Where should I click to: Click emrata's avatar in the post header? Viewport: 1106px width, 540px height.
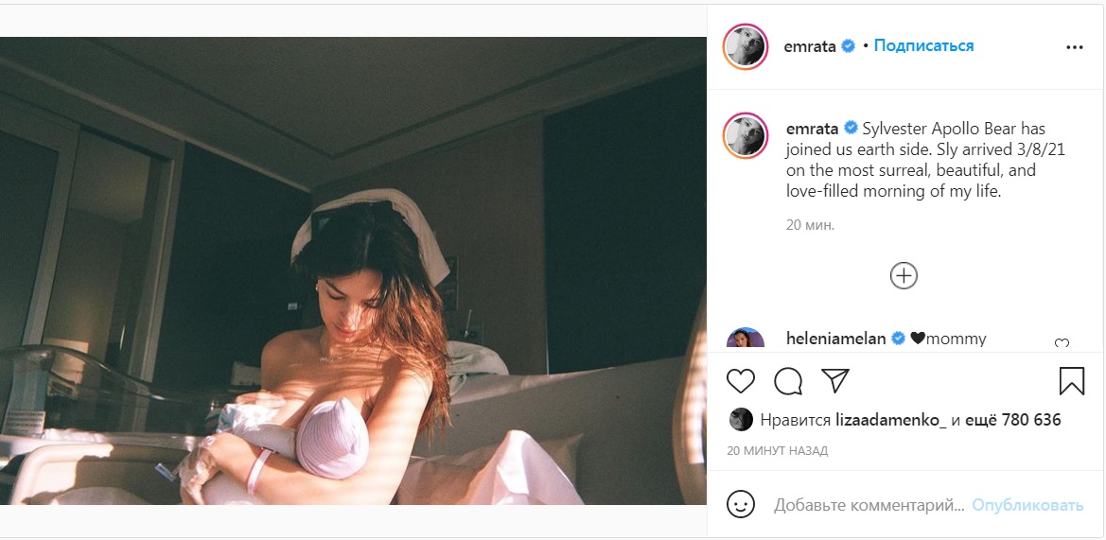tap(745, 46)
